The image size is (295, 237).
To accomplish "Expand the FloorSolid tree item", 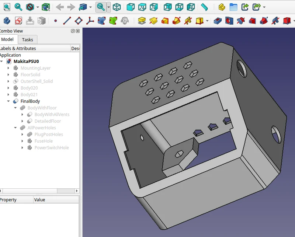I will (x=8, y=75).
